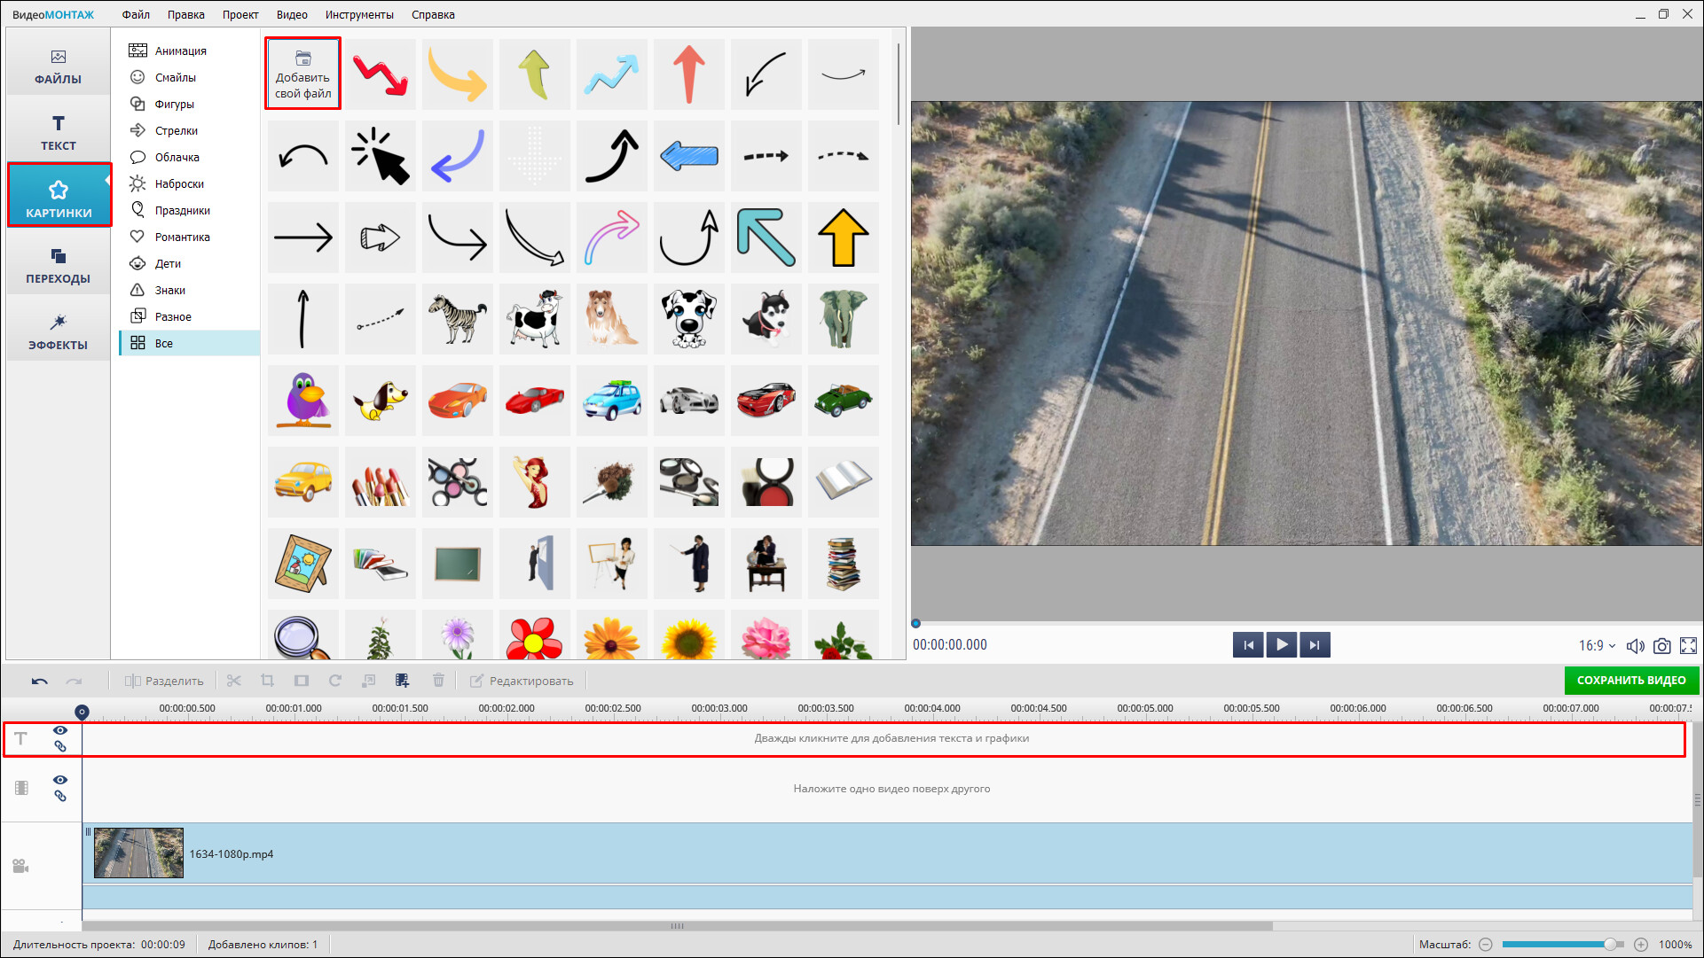Viewport: 1704px width, 958px height.
Task: Play the video preview
Action: 1281,644
